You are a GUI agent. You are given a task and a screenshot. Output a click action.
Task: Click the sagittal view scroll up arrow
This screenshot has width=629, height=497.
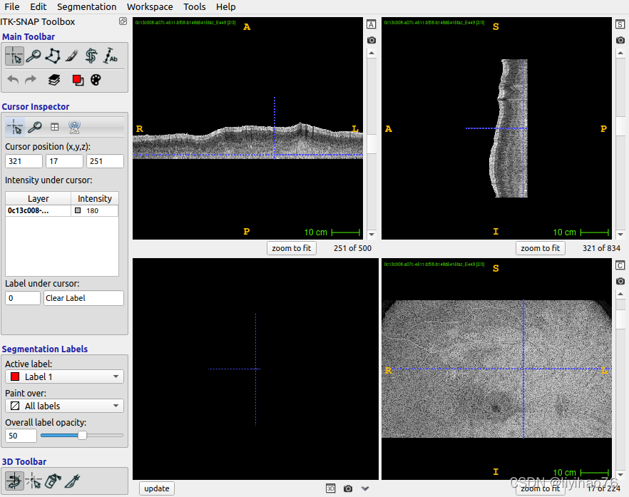(x=620, y=53)
